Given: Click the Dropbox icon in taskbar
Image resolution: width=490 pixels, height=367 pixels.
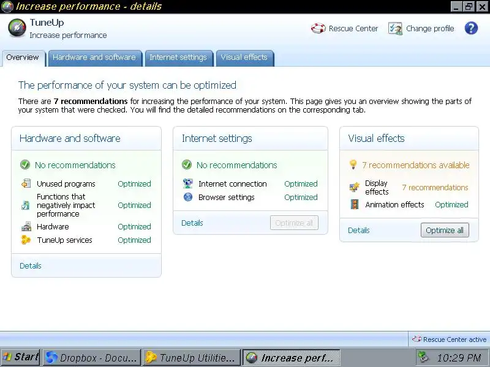Looking at the screenshot, I should pos(51,357).
